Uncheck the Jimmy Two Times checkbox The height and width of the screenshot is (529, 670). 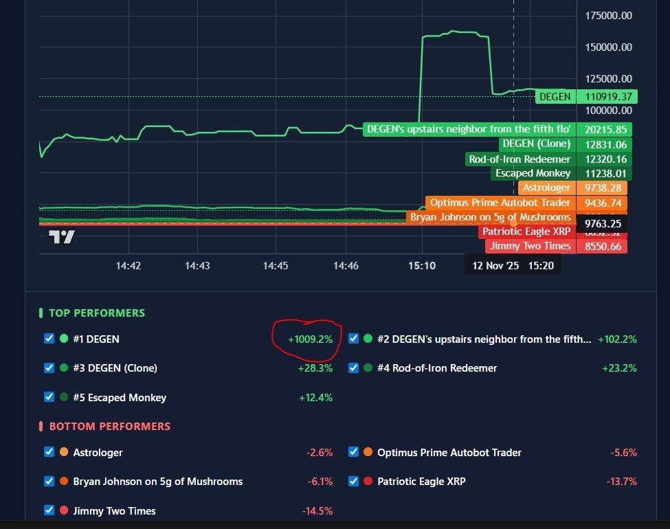point(49,510)
